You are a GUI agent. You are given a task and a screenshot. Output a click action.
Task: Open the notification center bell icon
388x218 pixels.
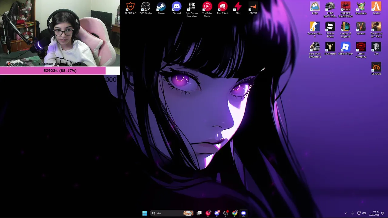coord(383,213)
